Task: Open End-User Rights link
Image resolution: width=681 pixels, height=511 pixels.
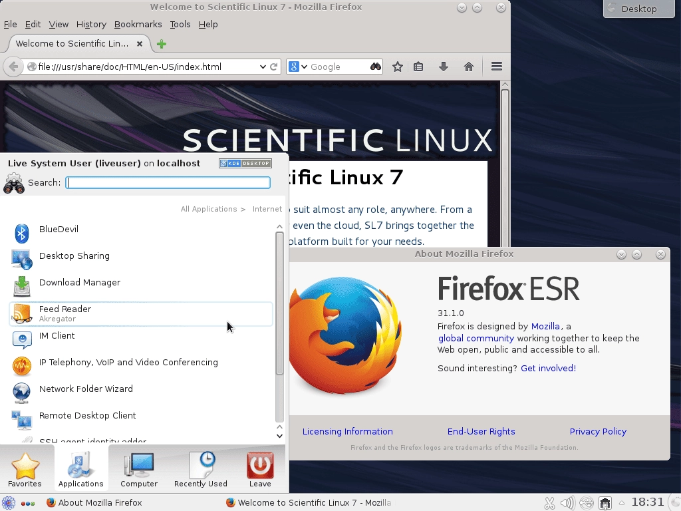Action: (481, 431)
